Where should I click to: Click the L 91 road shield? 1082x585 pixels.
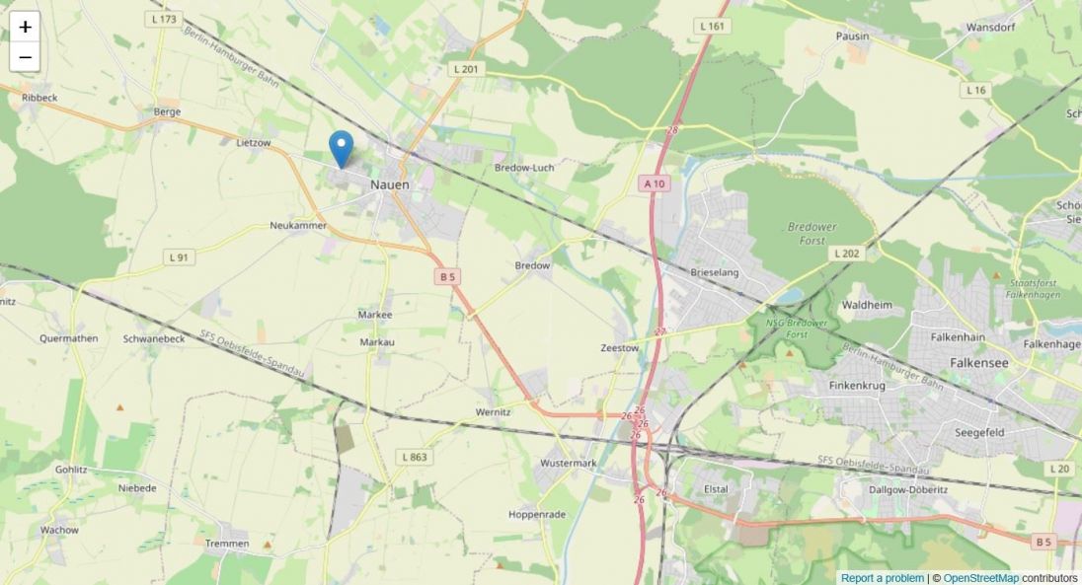pos(179,257)
